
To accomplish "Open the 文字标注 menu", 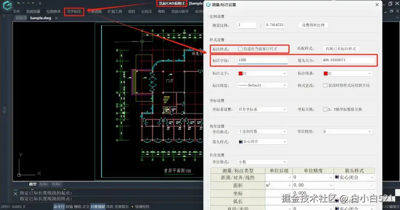I will (74, 11).
